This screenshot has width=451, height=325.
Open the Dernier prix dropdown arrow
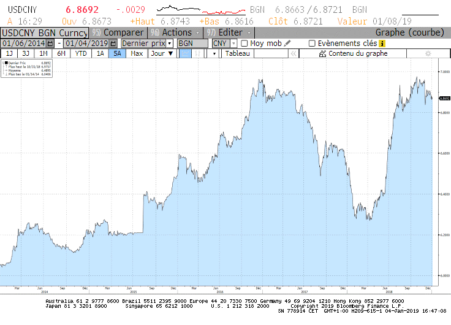[x=169, y=44]
